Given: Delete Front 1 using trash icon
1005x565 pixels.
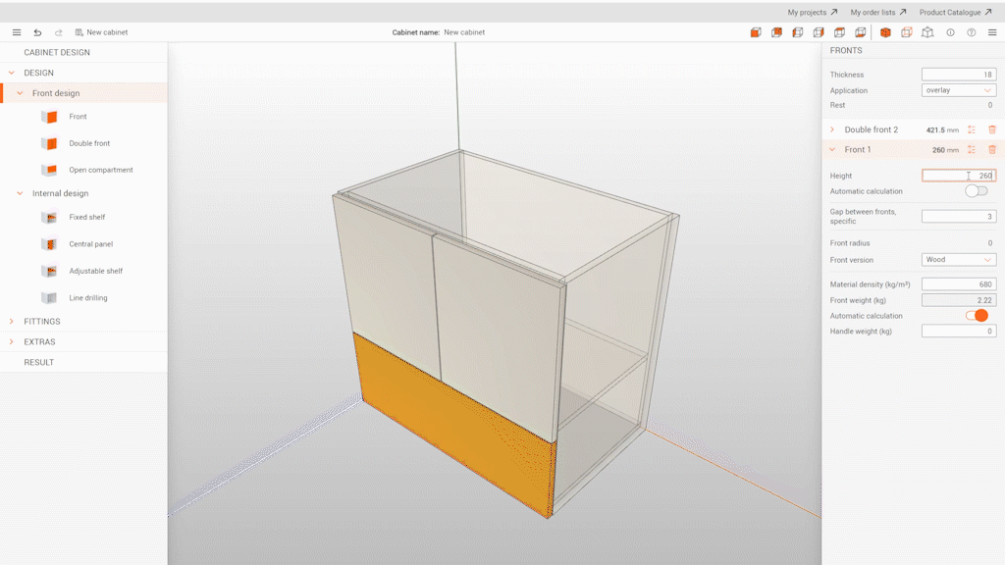Looking at the screenshot, I should (x=992, y=149).
